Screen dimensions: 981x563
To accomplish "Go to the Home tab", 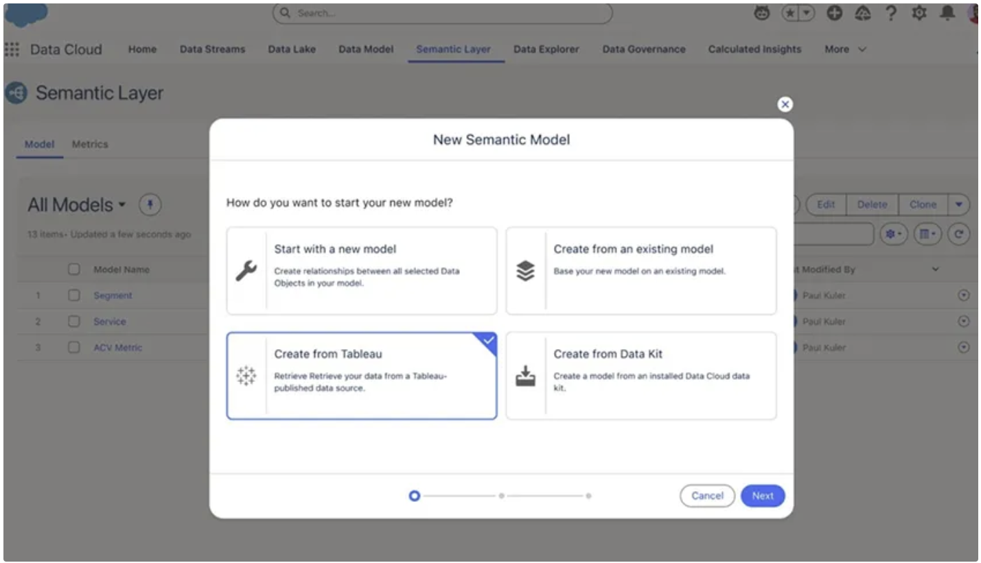I will (142, 49).
